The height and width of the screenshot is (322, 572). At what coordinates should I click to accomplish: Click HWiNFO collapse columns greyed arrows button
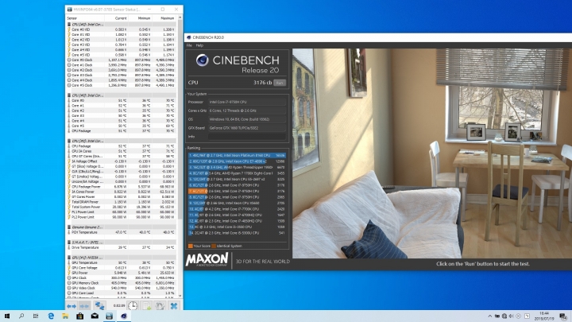point(84,306)
